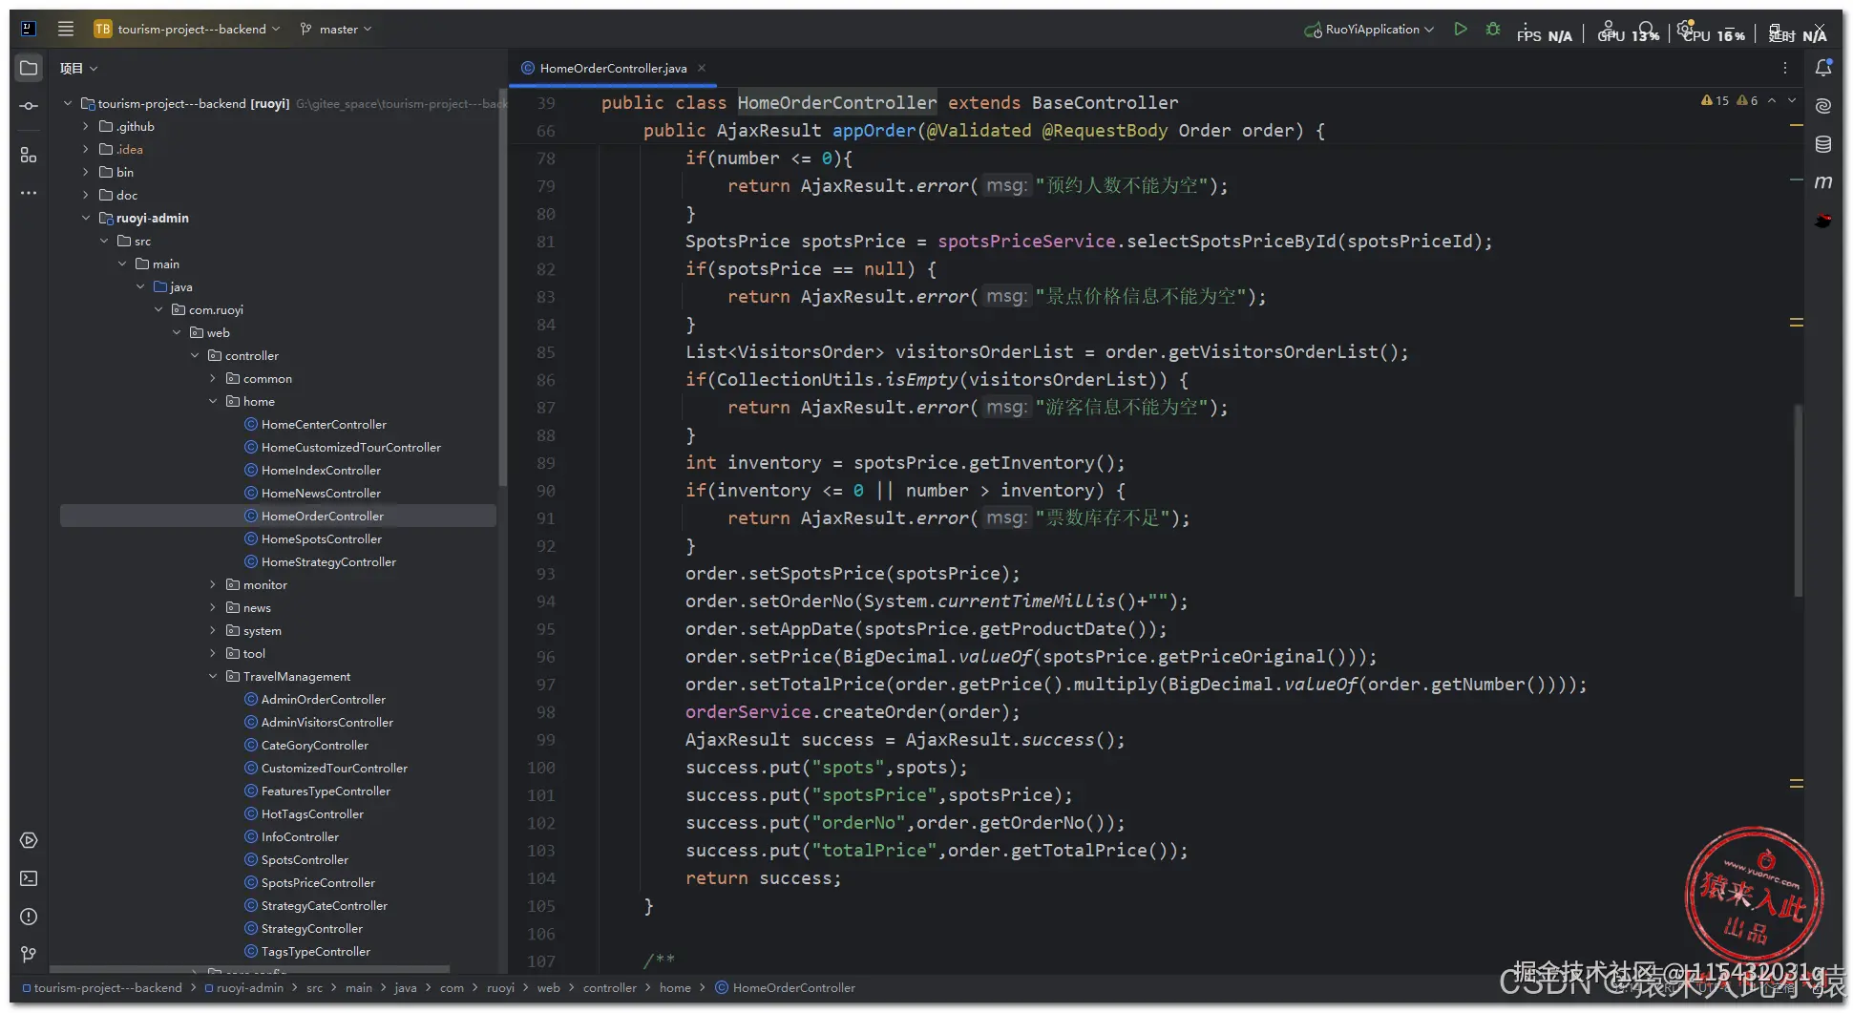
Task: Click line number 93 in the gutter
Action: [x=545, y=574]
